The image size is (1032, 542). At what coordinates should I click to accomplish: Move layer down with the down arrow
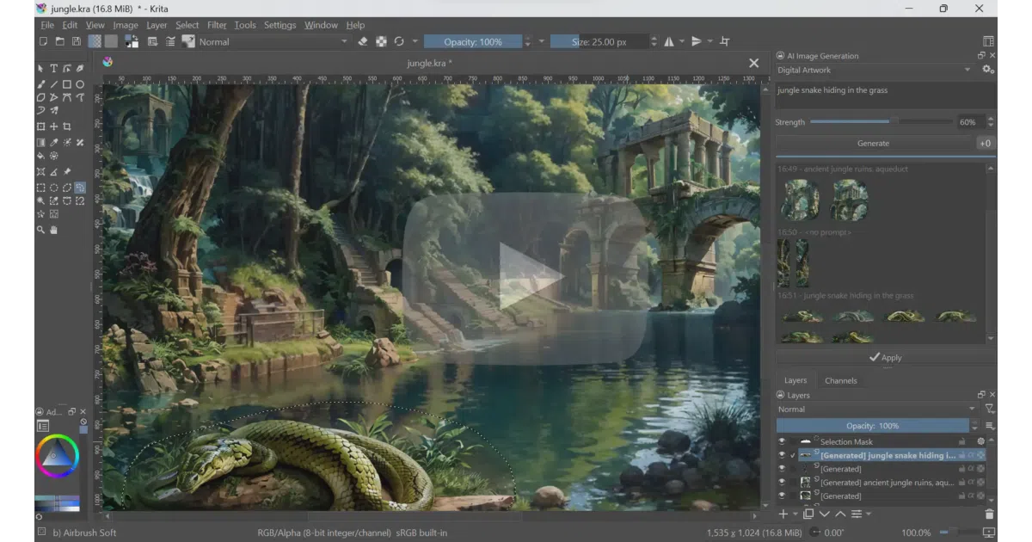click(824, 514)
